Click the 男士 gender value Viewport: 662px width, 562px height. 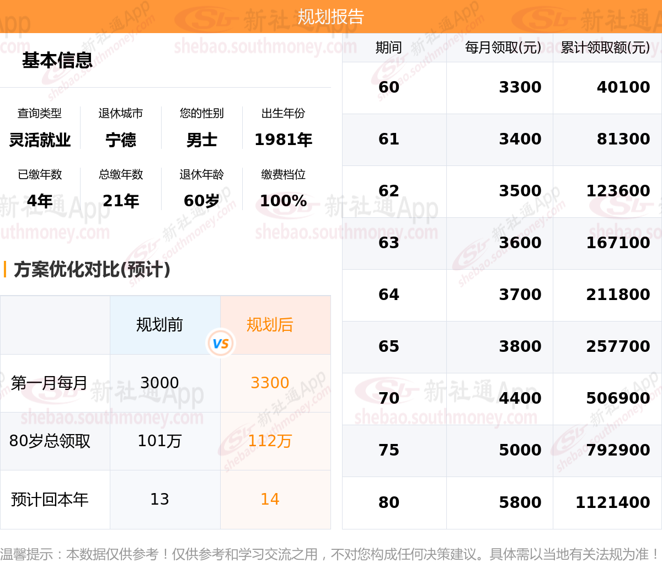(202, 140)
